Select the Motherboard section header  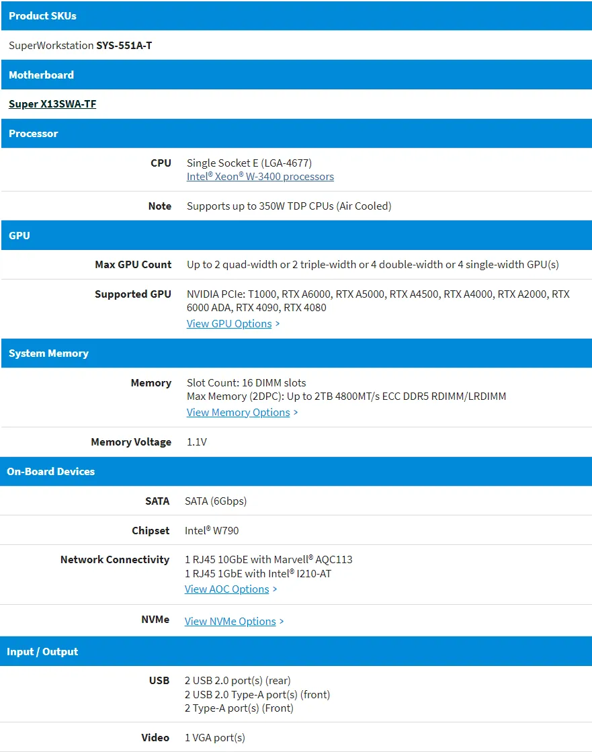tap(297, 75)
